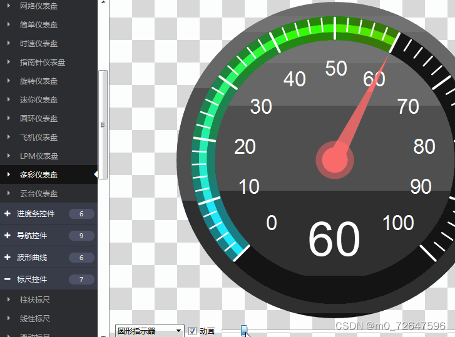Open the 云台仪表盘 entry
This screenshot has height=337, width=455.
coord(49,193)
